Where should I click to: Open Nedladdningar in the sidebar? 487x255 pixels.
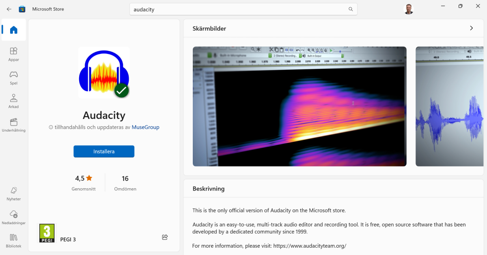pos(14,217)
